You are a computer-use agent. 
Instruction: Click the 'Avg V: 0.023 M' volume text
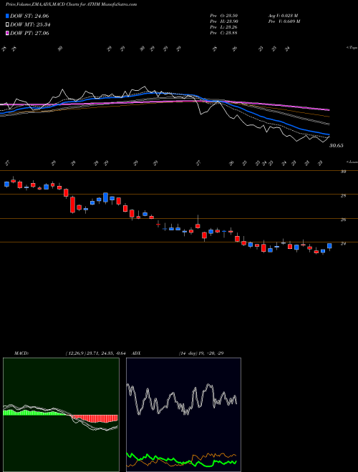pyautogui.click(x=284, y=16)
